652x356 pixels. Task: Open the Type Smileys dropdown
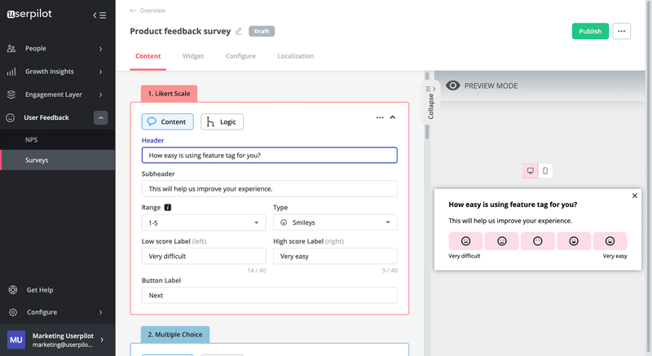(335, 222)
